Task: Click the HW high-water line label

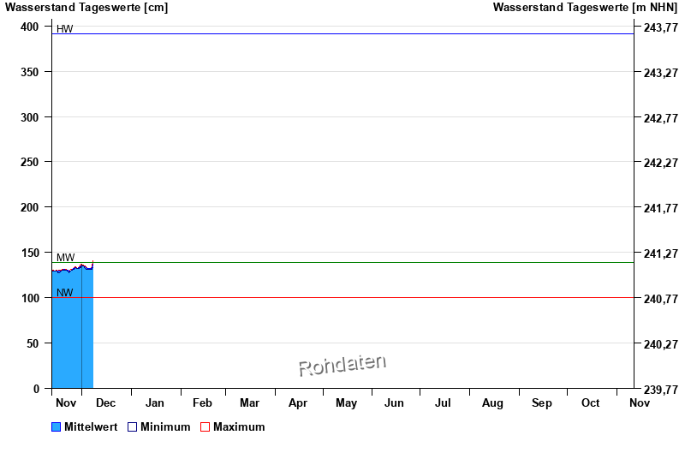Action: 65,29
